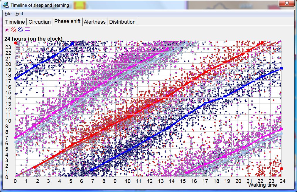Click the '24 hours (on the clock)' axis title
The width and height of the screenshot is (297, 192).
coord(33,39)
